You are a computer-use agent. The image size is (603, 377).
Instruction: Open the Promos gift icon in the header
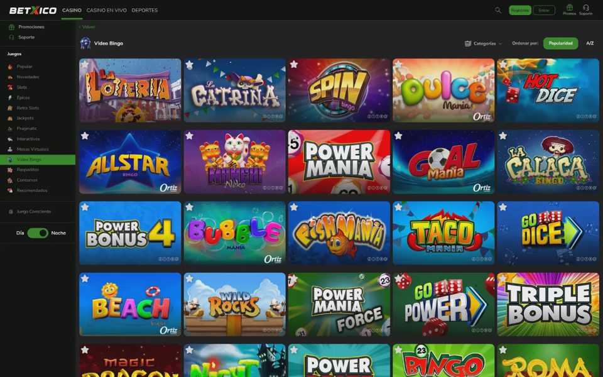569,8
